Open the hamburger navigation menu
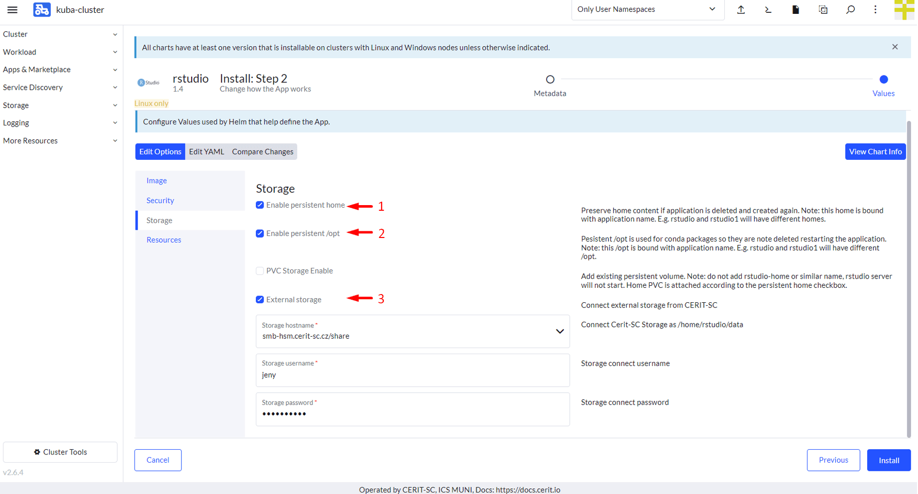 (12, 10)
